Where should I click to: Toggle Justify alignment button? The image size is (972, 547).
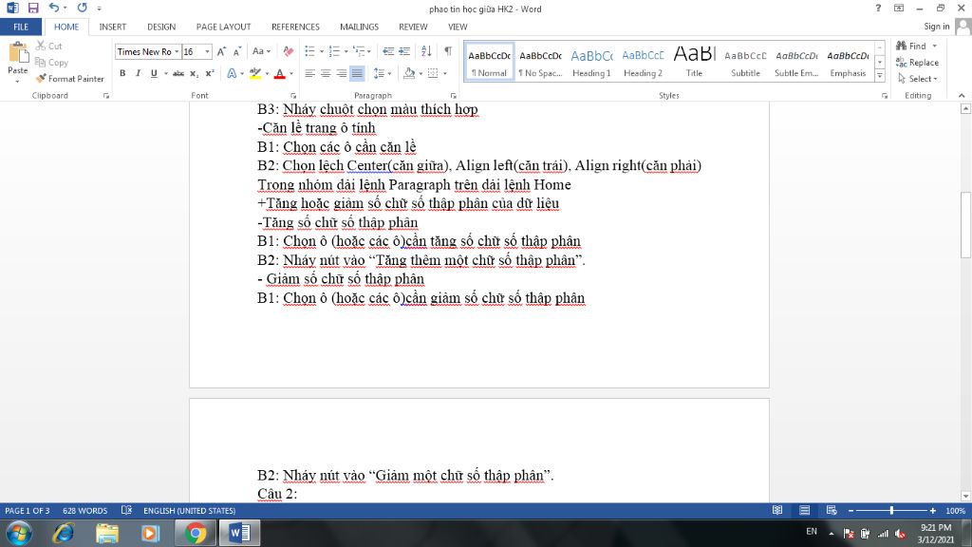tap(357, 73)
